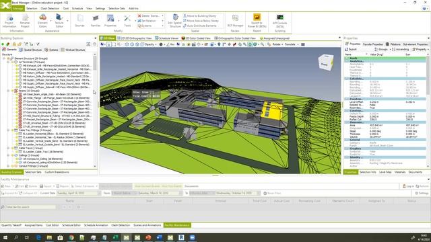Image resolution: width=431 pixels, height=242 pixels.
Task: Open the BCF Manager
Action: [x=235, y=21]
